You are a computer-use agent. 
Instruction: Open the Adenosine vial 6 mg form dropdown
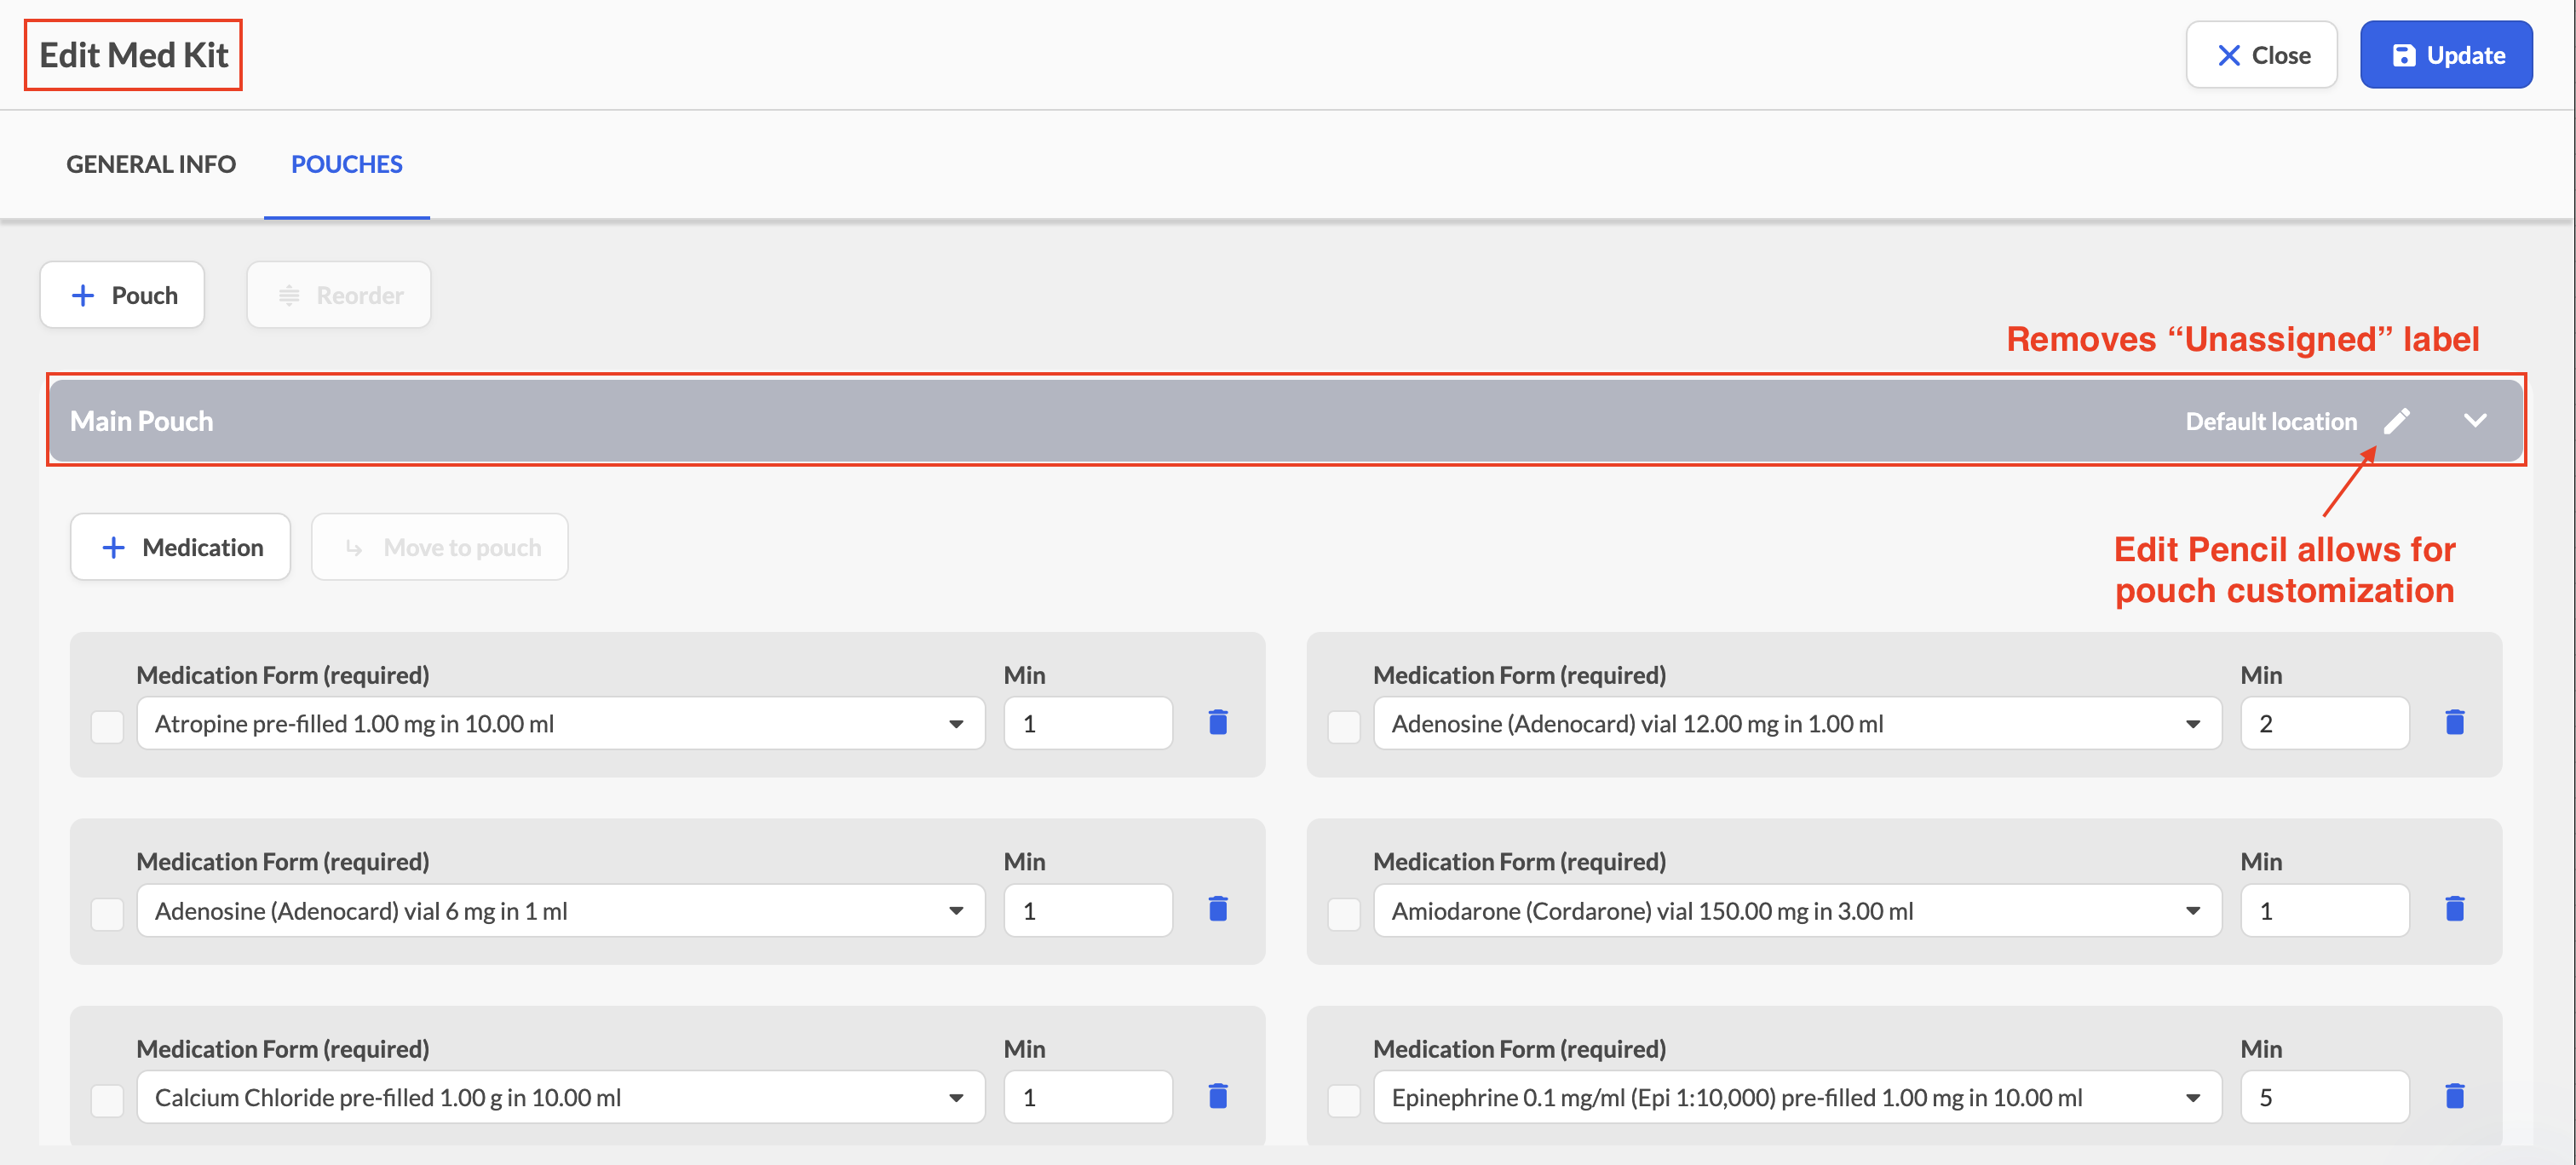point(560,910)
